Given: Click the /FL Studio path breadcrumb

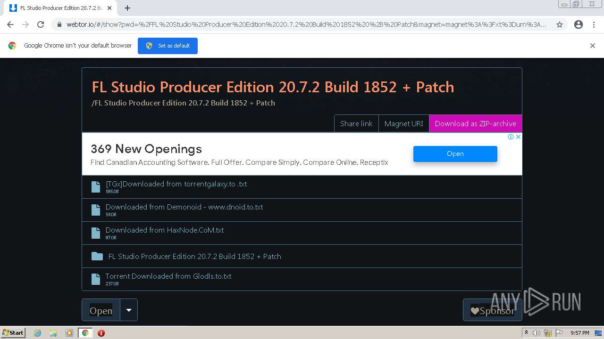Looking at the screenshot, I should pyautogui.click(x=183, y=103).
